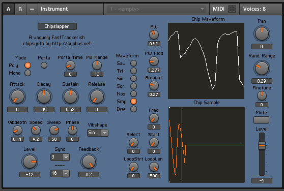The height and width of the screenshot is (191, 284).
Task: Click the LoopStrt knob
Action: click(x=133, y=167)
